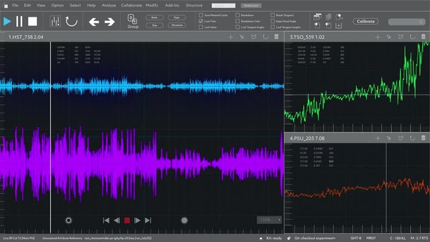This screenshot has height=242, width=430.
Task: Enable the Lock Value checkbox
Action: tap(201, 27)
